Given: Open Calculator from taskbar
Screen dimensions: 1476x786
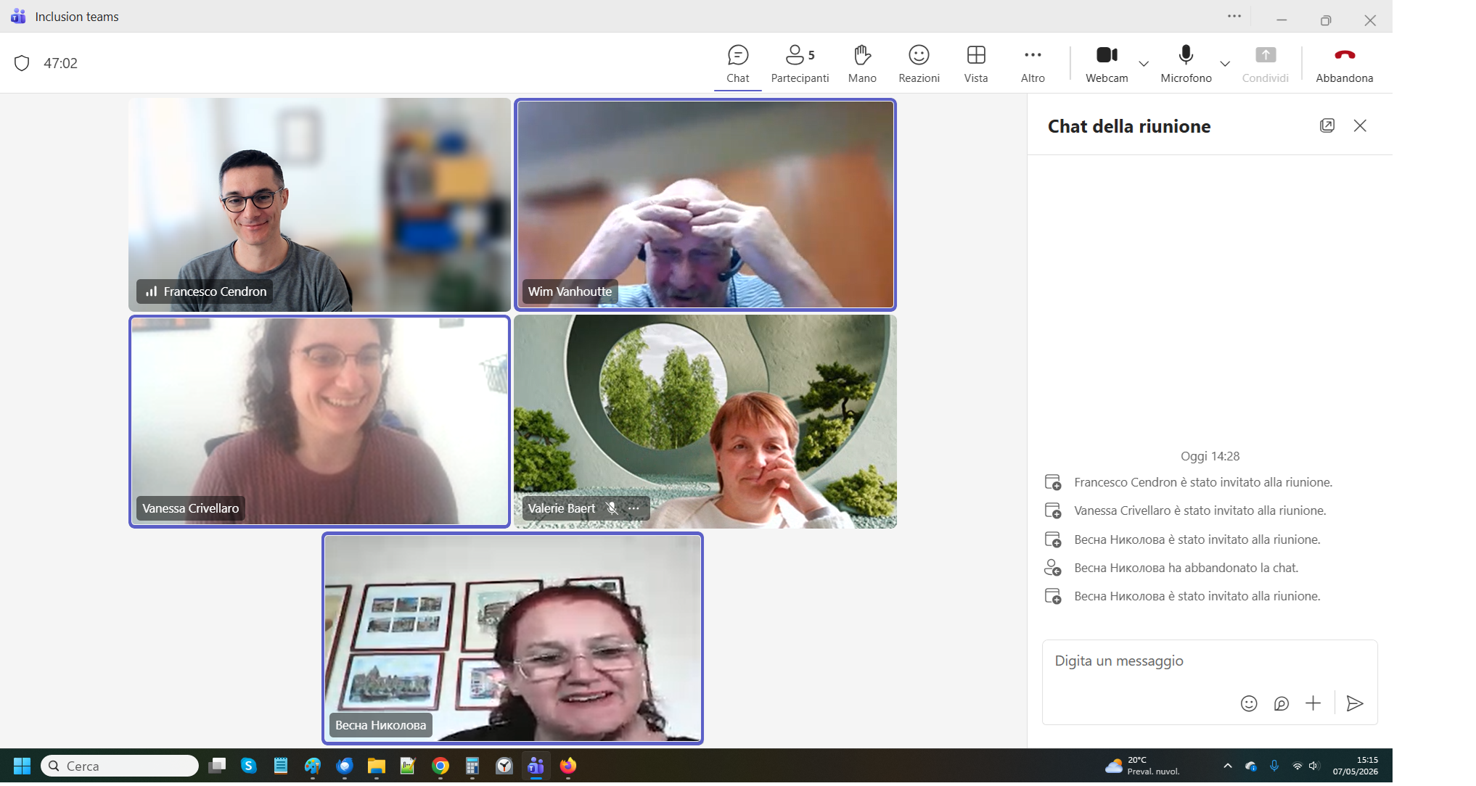Looking at the screenshot, I should tap(472, 766).
